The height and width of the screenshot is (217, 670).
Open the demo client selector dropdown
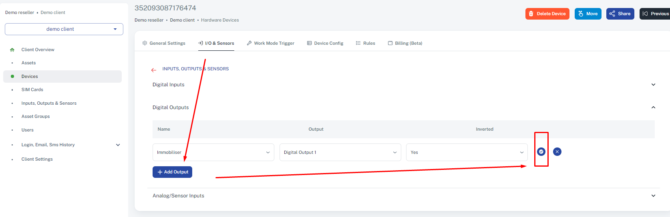[64, 29]
